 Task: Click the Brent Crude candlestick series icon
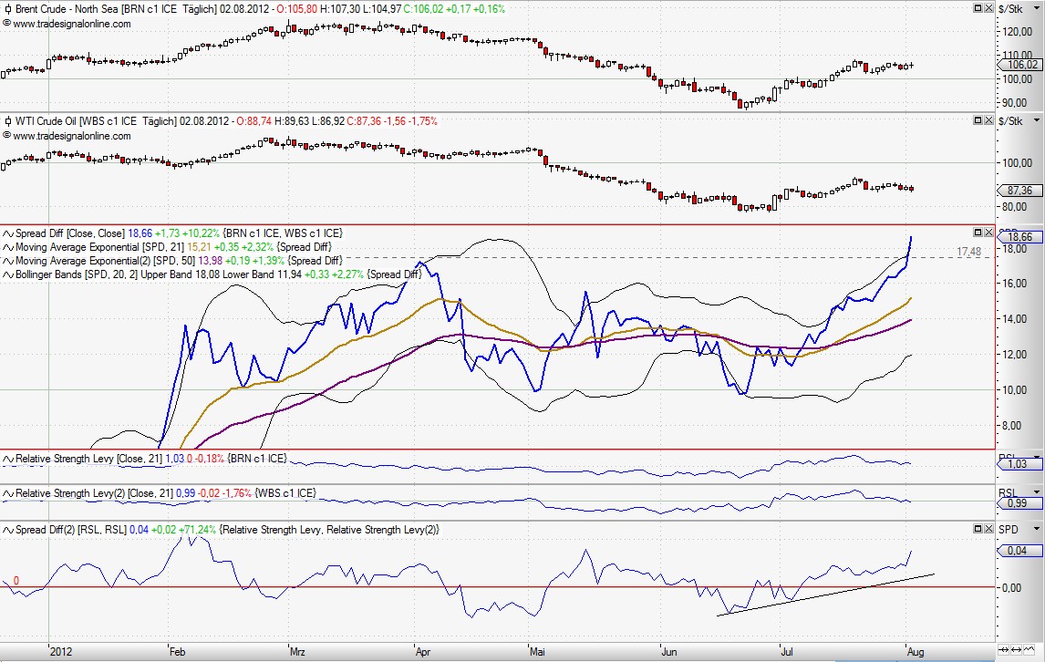coord(8,9)
